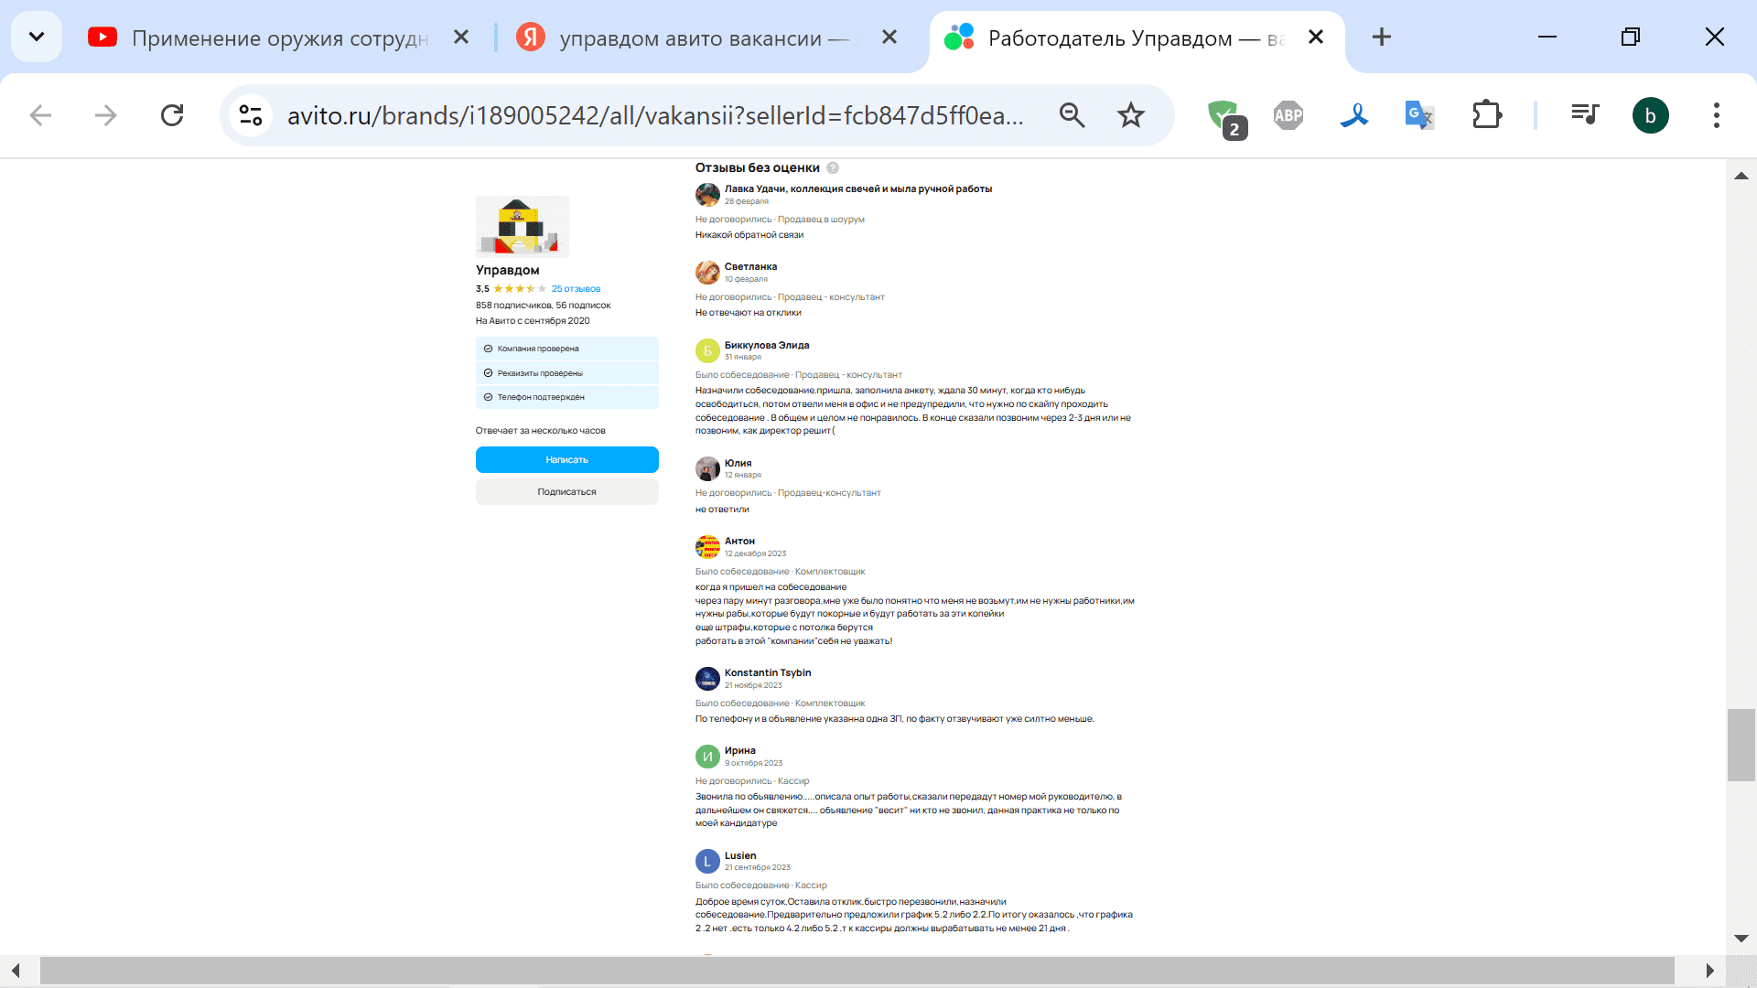Click the 'Подписаться' button

566,492
